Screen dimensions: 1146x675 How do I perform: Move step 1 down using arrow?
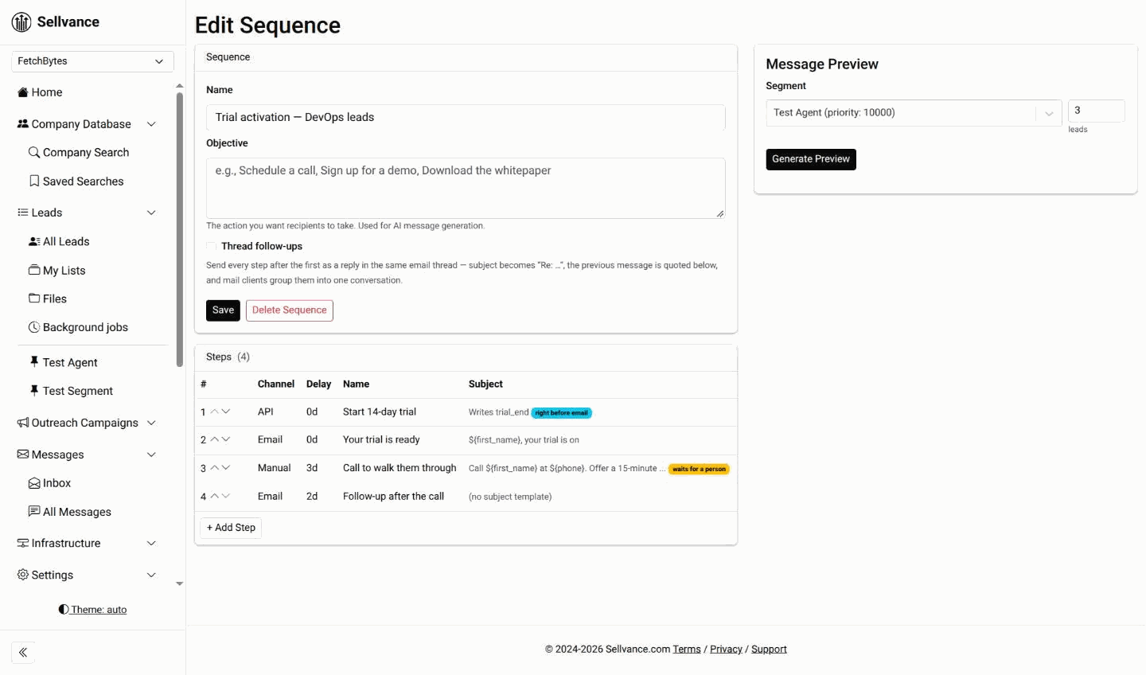[x=226, y=412]
